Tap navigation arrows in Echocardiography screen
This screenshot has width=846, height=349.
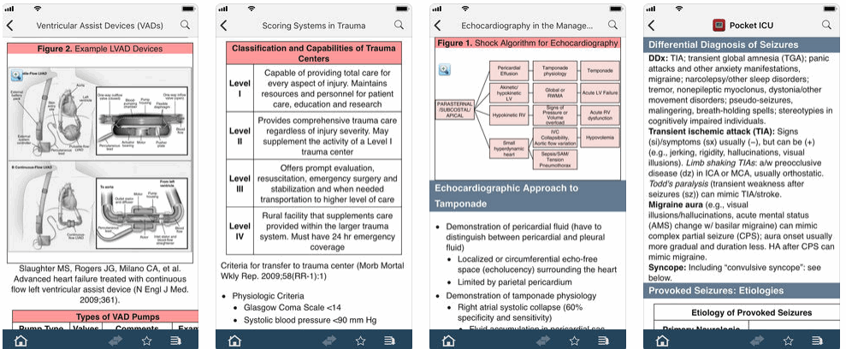pos(543,340)
